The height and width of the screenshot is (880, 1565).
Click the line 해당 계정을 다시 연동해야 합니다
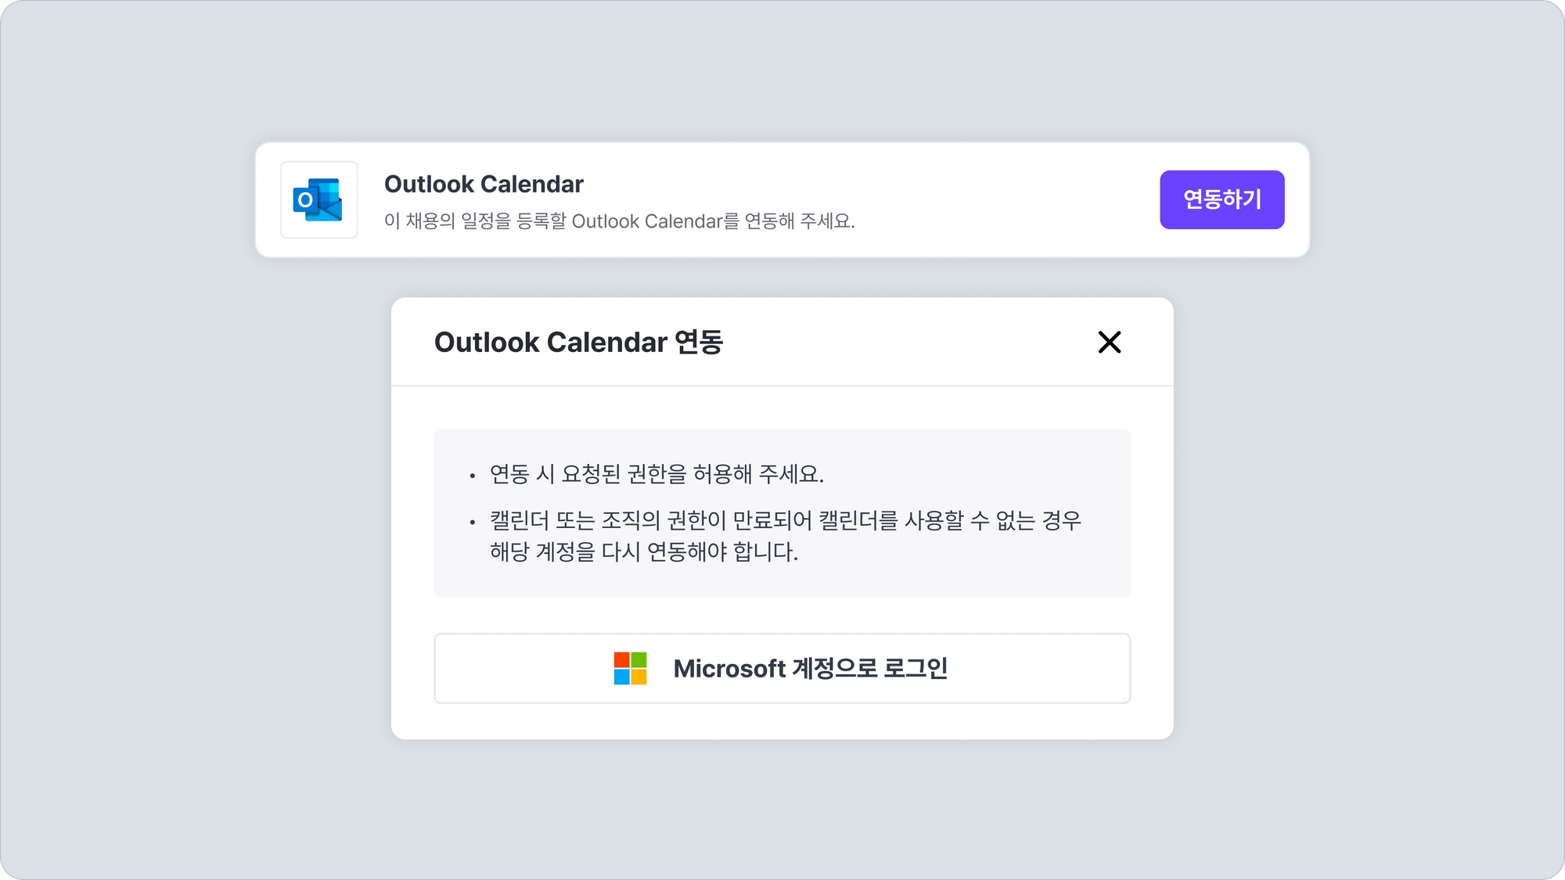pos(643,551)
